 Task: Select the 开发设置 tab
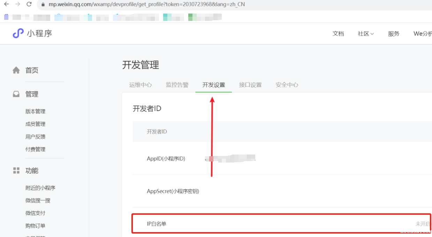point(214,85)
